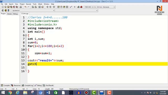
Task: Open the Compile Log bottom tab
Action: (27, 85)
